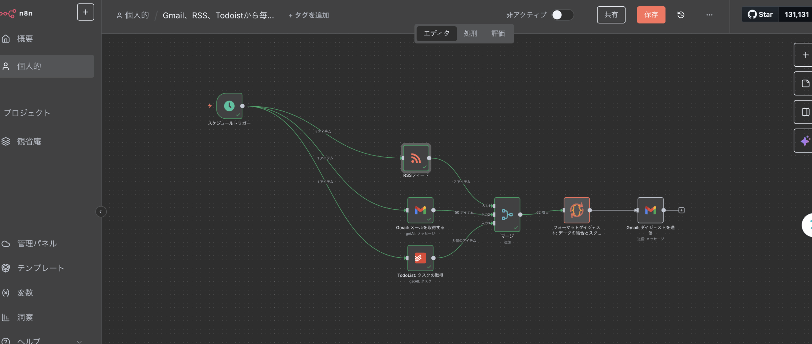Image resolution: width=812 pixels, height=344 pixels.
Task: Switch to the エディタ tab
Action: 436,33
